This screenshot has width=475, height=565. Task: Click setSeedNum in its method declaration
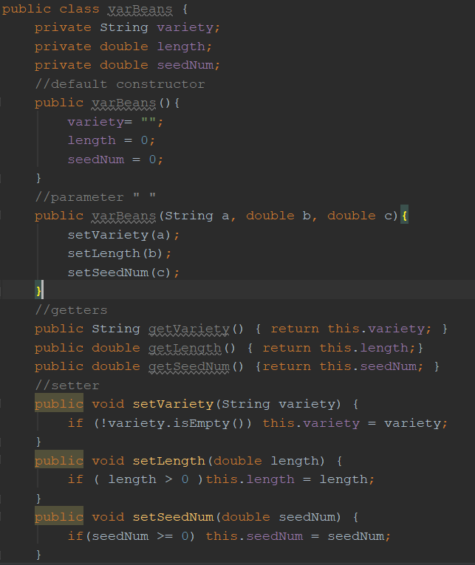[x=173, y=517]
